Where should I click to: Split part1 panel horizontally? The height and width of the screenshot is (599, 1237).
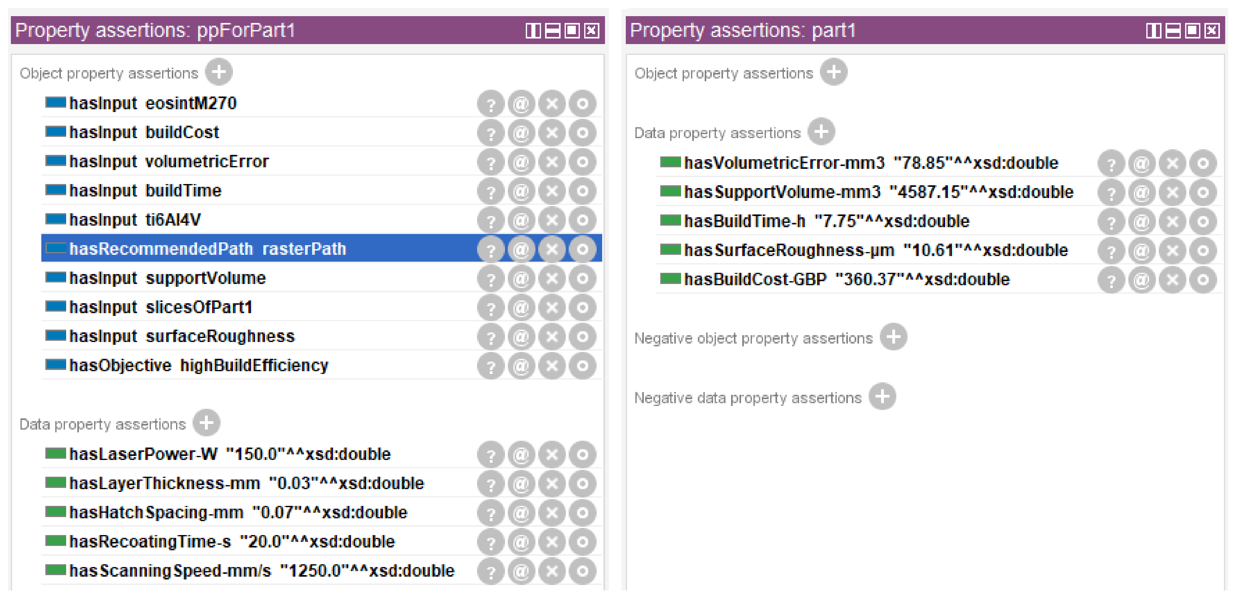point(1173,31)
